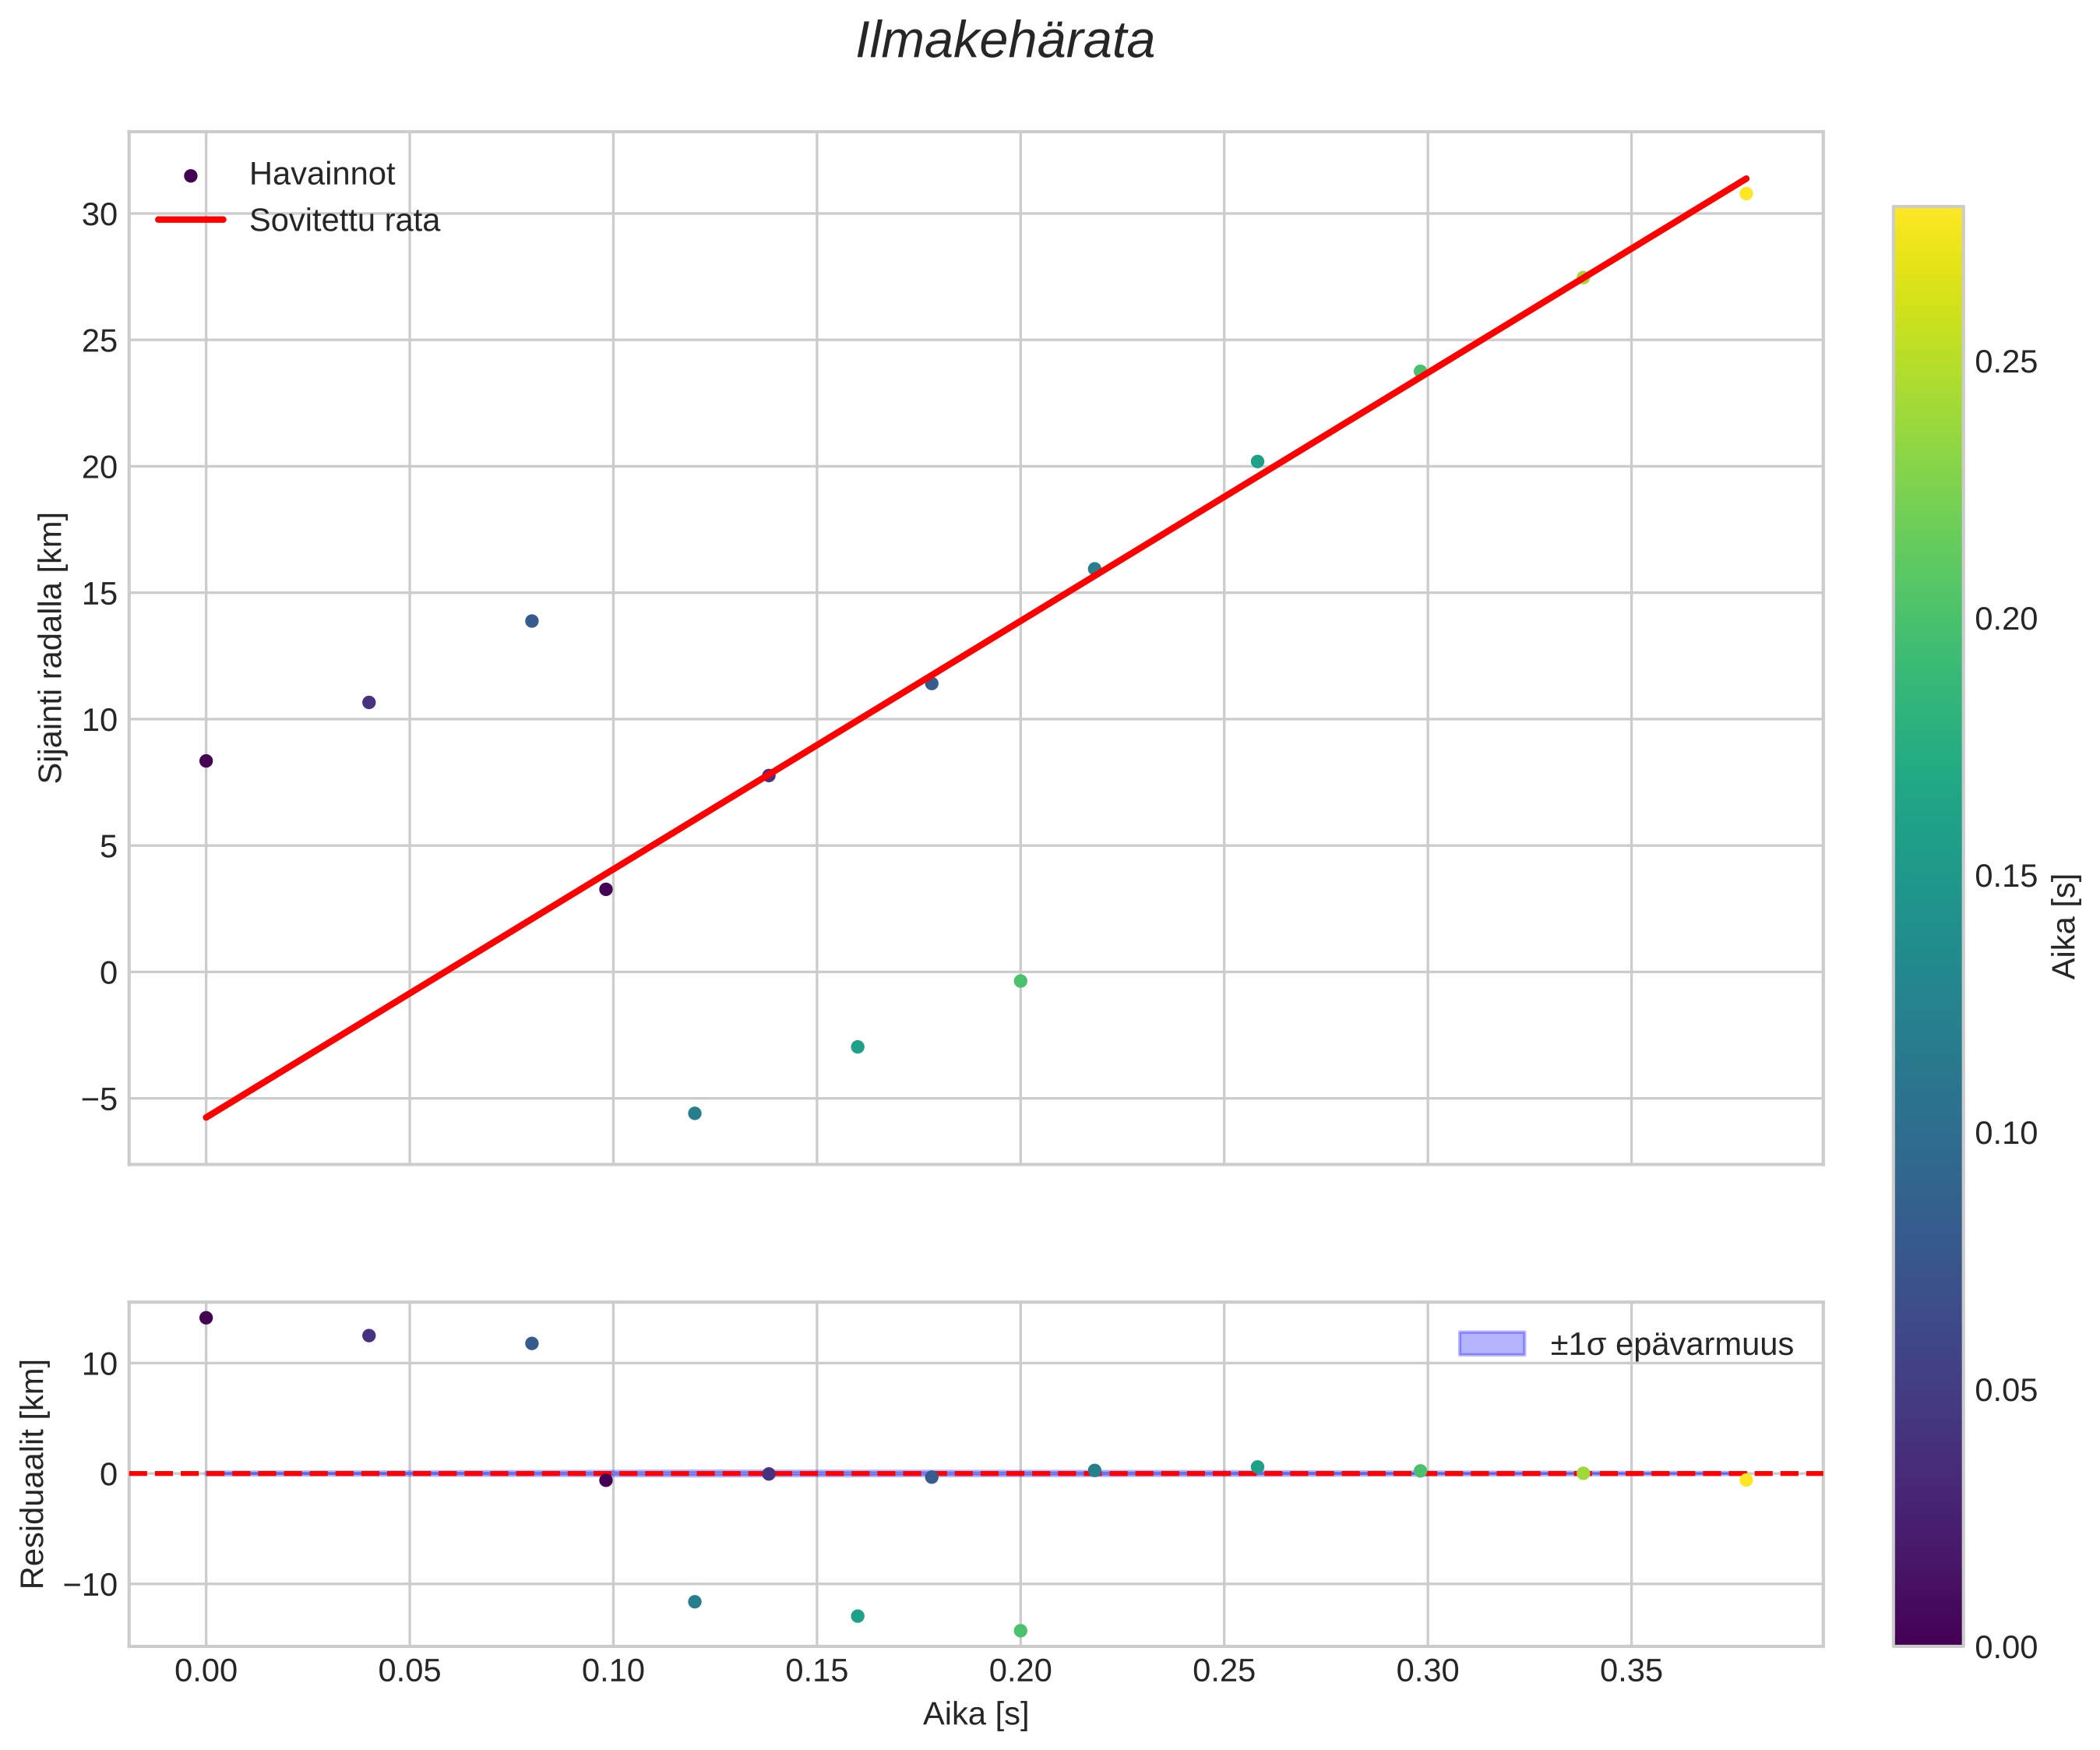Screen dimensions: 2100x1750
Task: Click the blue outlier point near 14 km
Action: [x=532, y=621]
